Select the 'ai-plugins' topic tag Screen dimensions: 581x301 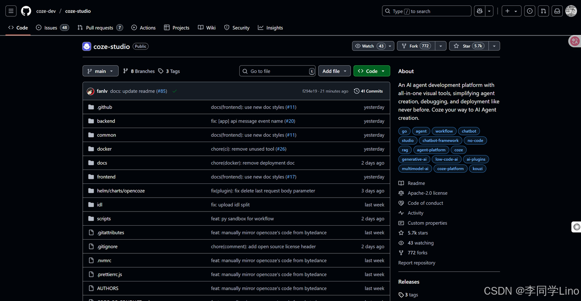pyautogui.click(x=476, y=159)
